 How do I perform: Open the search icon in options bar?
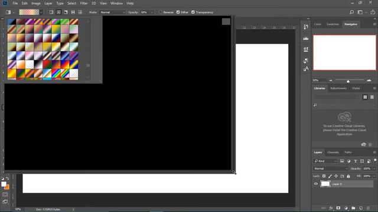[x=352, y=12]
